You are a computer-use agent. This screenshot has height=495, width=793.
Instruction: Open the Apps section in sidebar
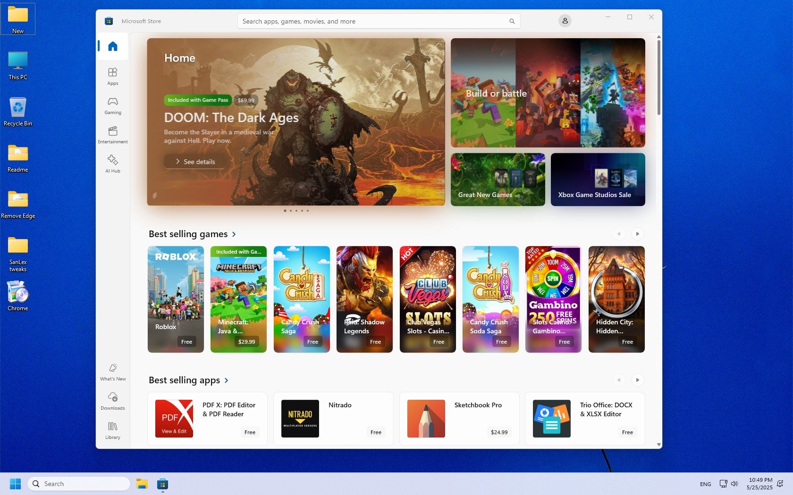tap(113, 76)
